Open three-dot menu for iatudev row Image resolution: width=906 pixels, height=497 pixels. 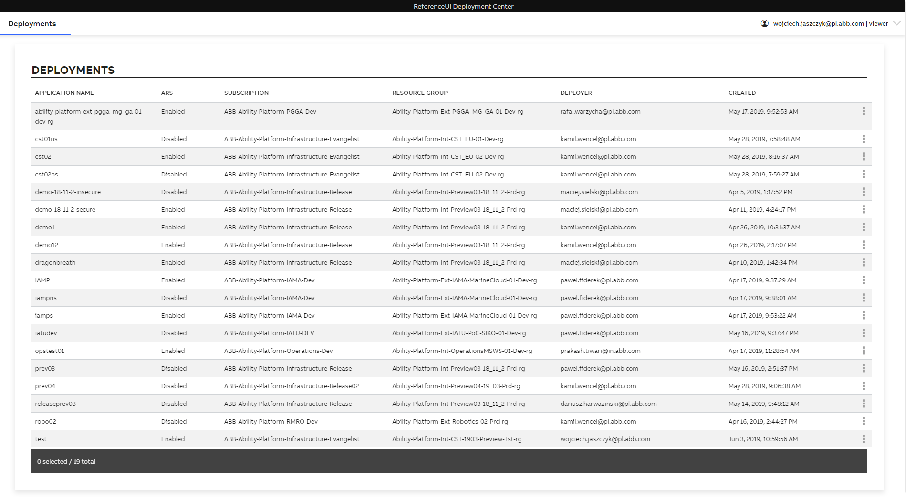[x=864, y=333]
